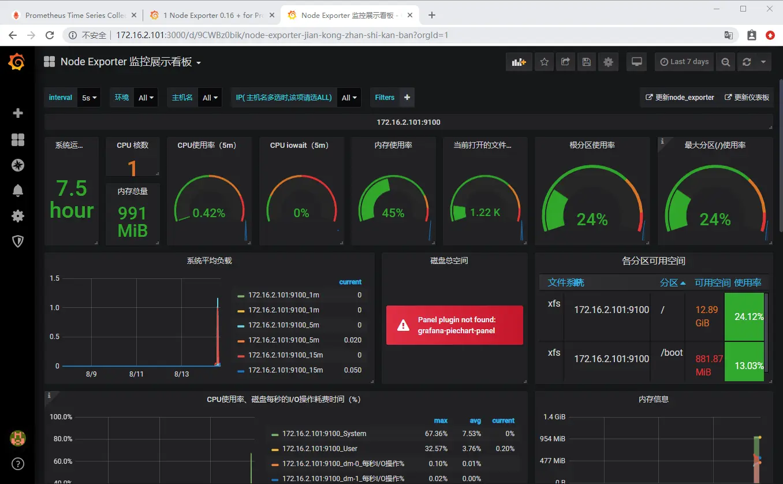Open the 主机名 All dropdown
The height and width of the screenshot is (484, 783).
point(210,98)
